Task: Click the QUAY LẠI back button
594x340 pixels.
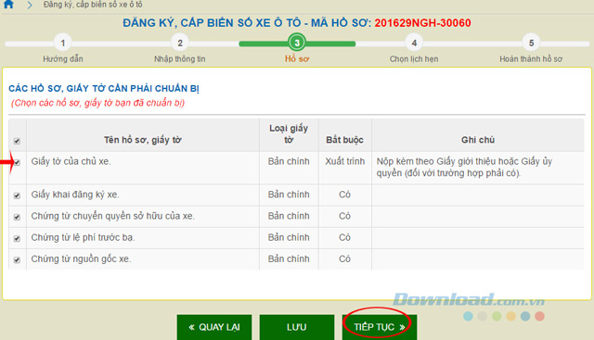Action: click(214, 327)
